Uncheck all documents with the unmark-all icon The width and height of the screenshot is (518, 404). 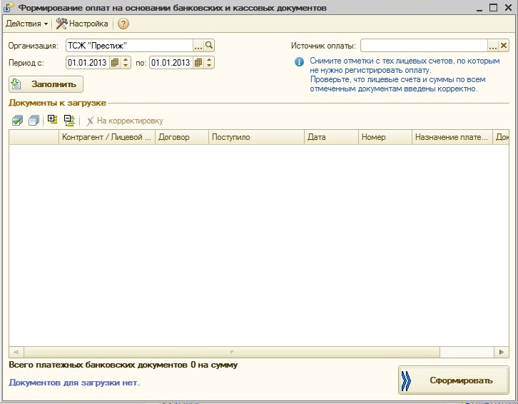33,121
